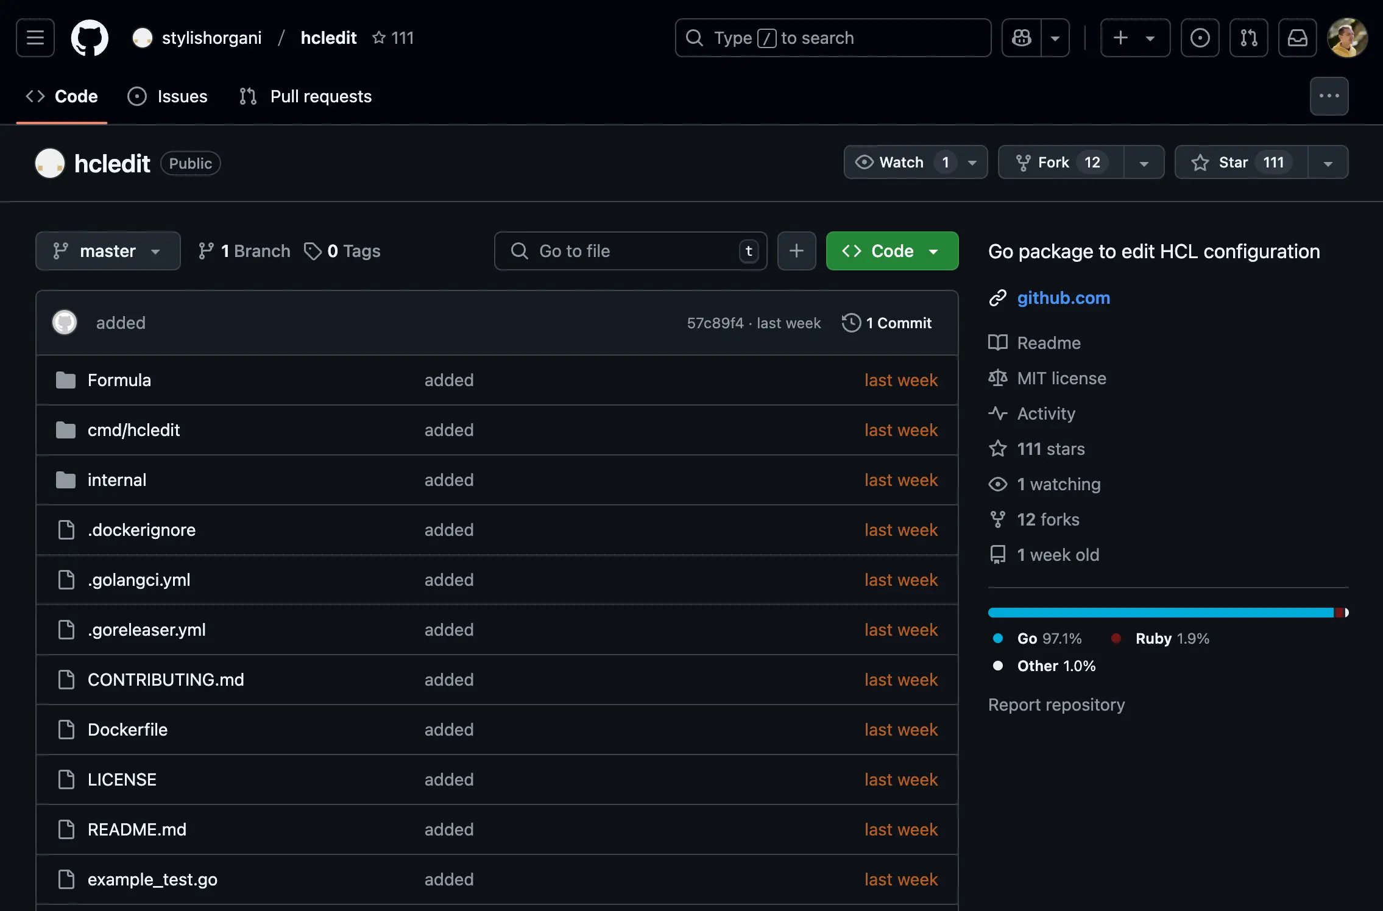Open the notifications inbox
This screenshot has height=911, width=1383.
point(1298,38)
